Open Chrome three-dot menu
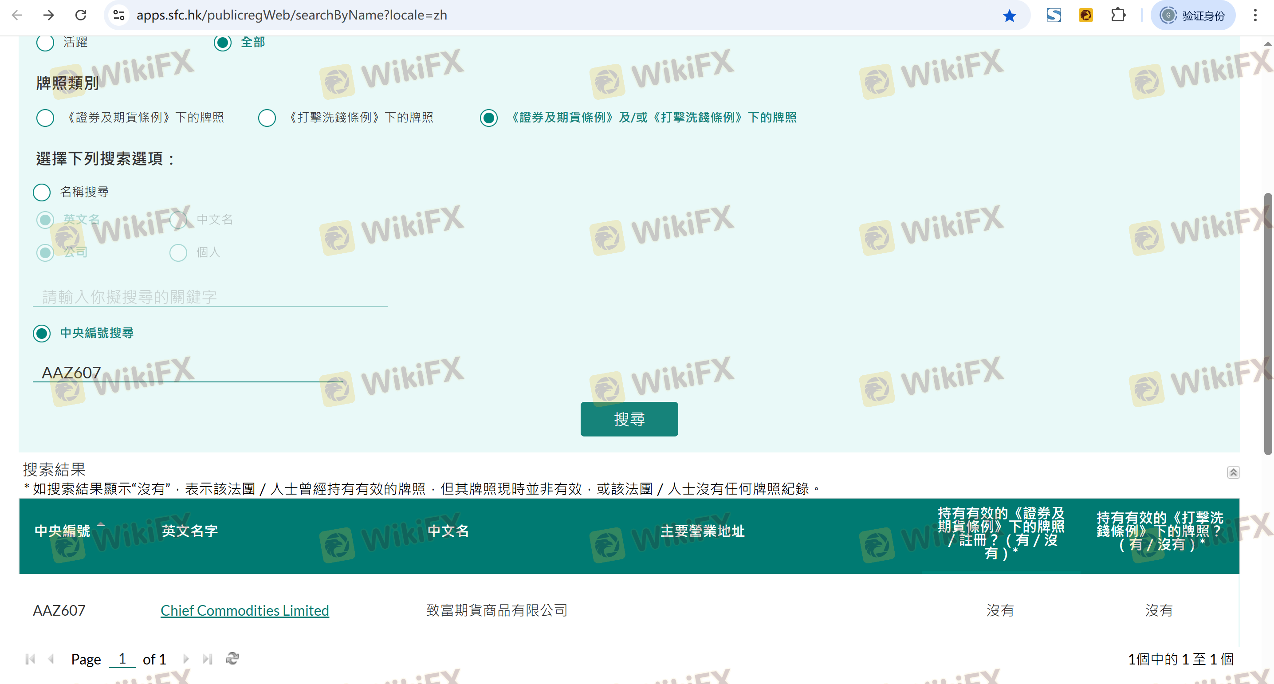The image size is (1274, 684). pyautogui.click(x=1255, y=16)
